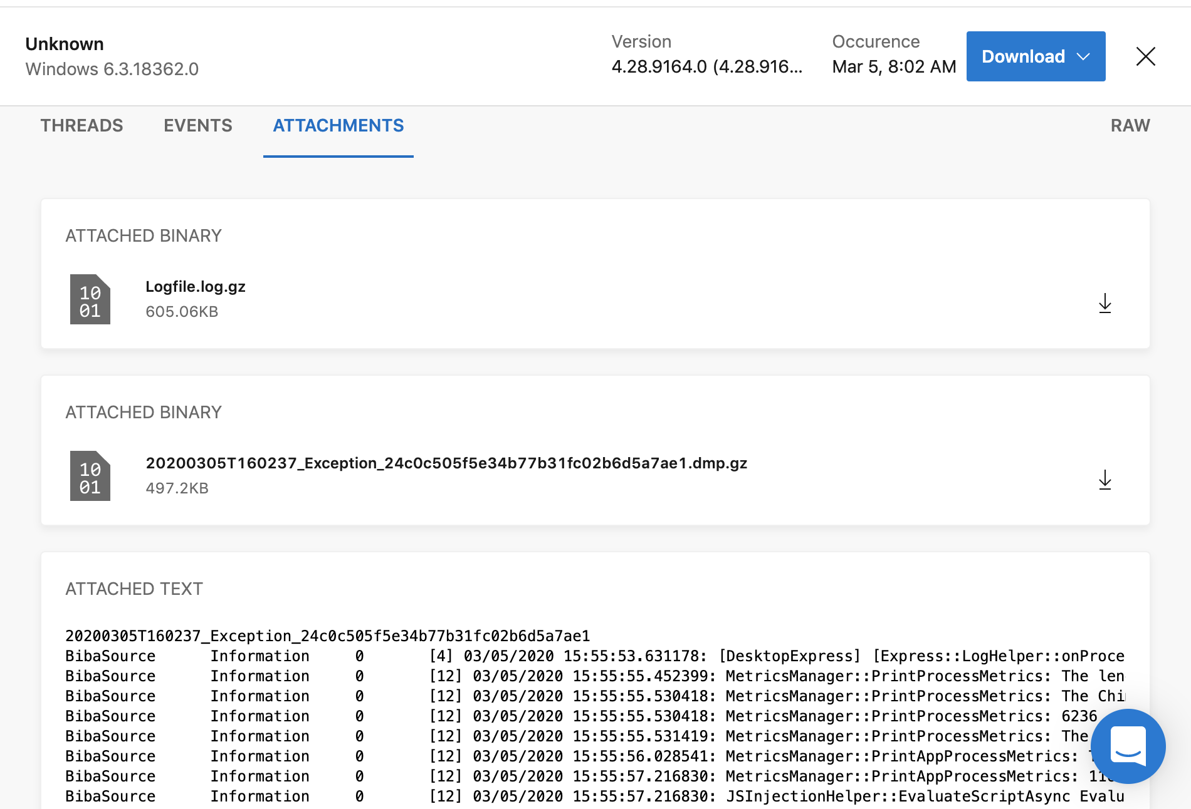1191x809 pixels.
Task: Download the Exception dump attachment
Action: pyautogui.click(x=1105, y=480)
